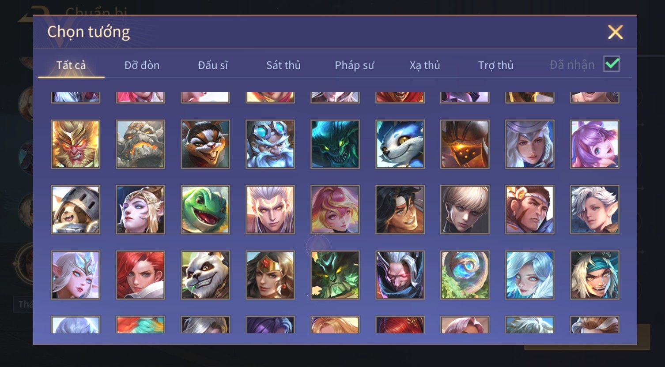This screenshot has height=367, width=665.
Task: Switch to the Đỡ đòn tab
Action: click(142, 65)
